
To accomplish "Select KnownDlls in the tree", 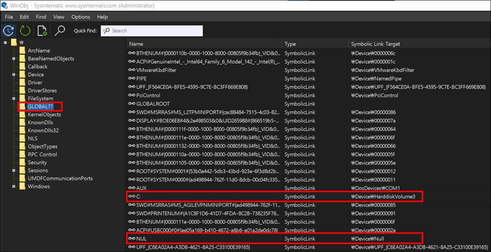I will coord(40,122).
